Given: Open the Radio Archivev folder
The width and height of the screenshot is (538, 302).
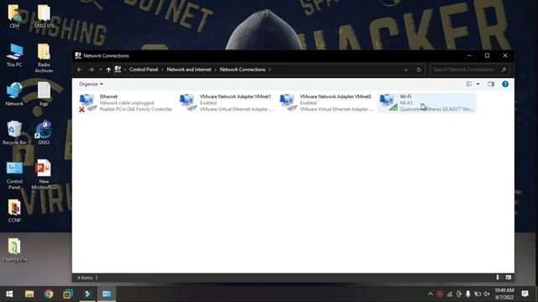Looking at the screenshot, I should pyautogui.click(x=44, y=58).
